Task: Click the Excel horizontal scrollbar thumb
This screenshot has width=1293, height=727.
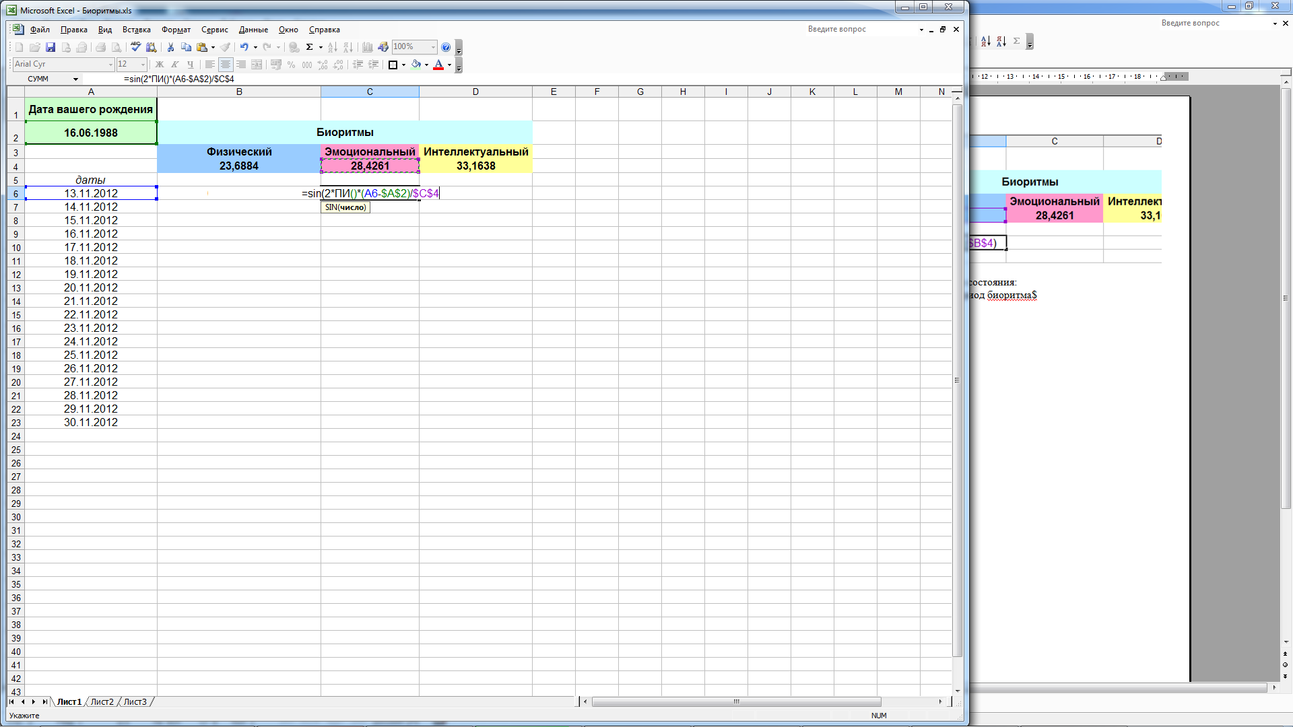Action: point(736,701)
